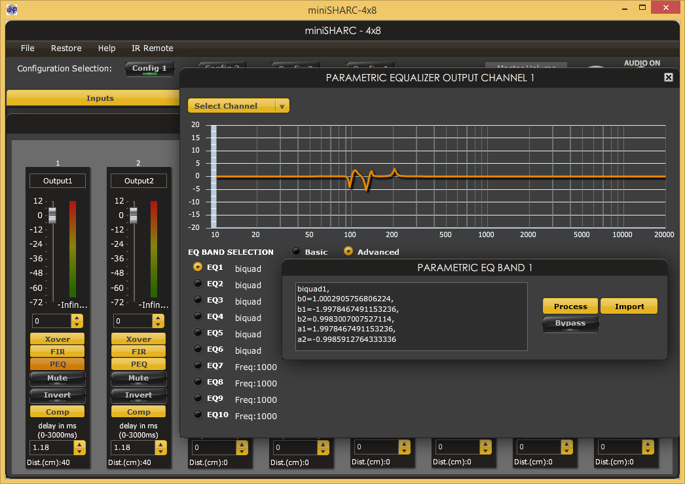The width and height of the screenshot is (685, 484).
Task: Click the Output1 name field
Action: pos(57,181)
